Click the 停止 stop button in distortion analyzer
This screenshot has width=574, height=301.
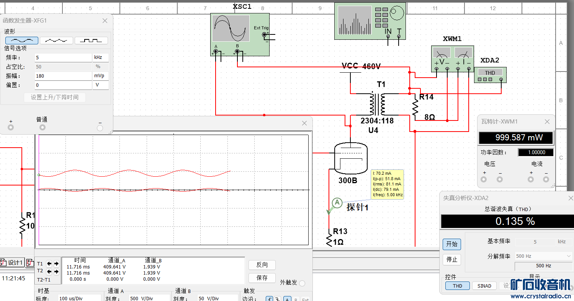pos(452,259)
